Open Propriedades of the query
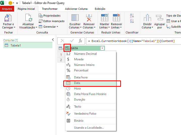The image size is (181, 135). point(49,16)
